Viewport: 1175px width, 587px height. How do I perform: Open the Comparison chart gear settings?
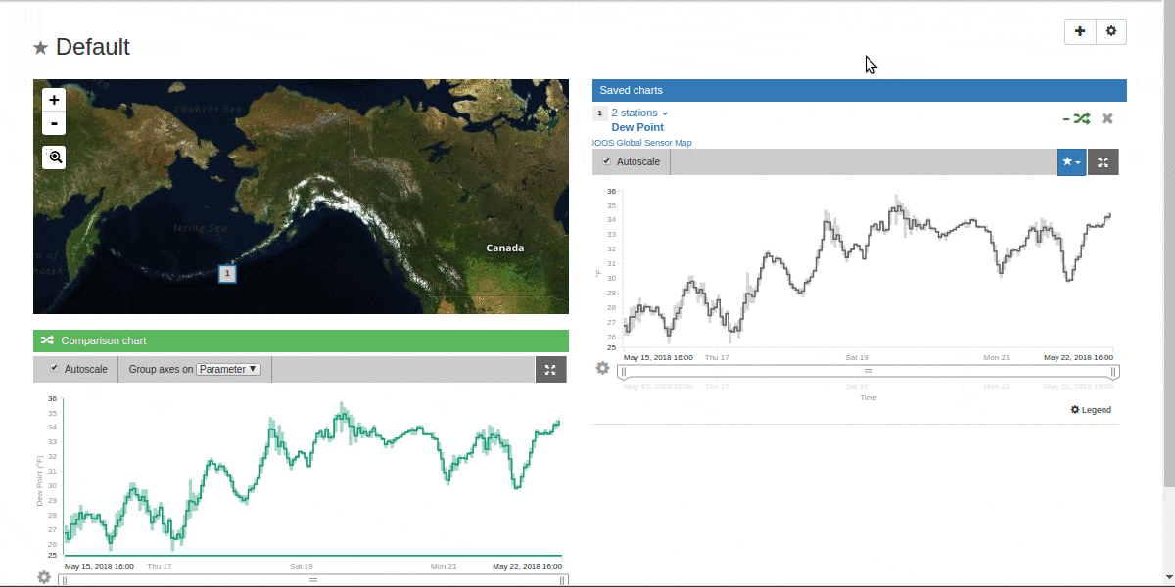click(44, 577)
